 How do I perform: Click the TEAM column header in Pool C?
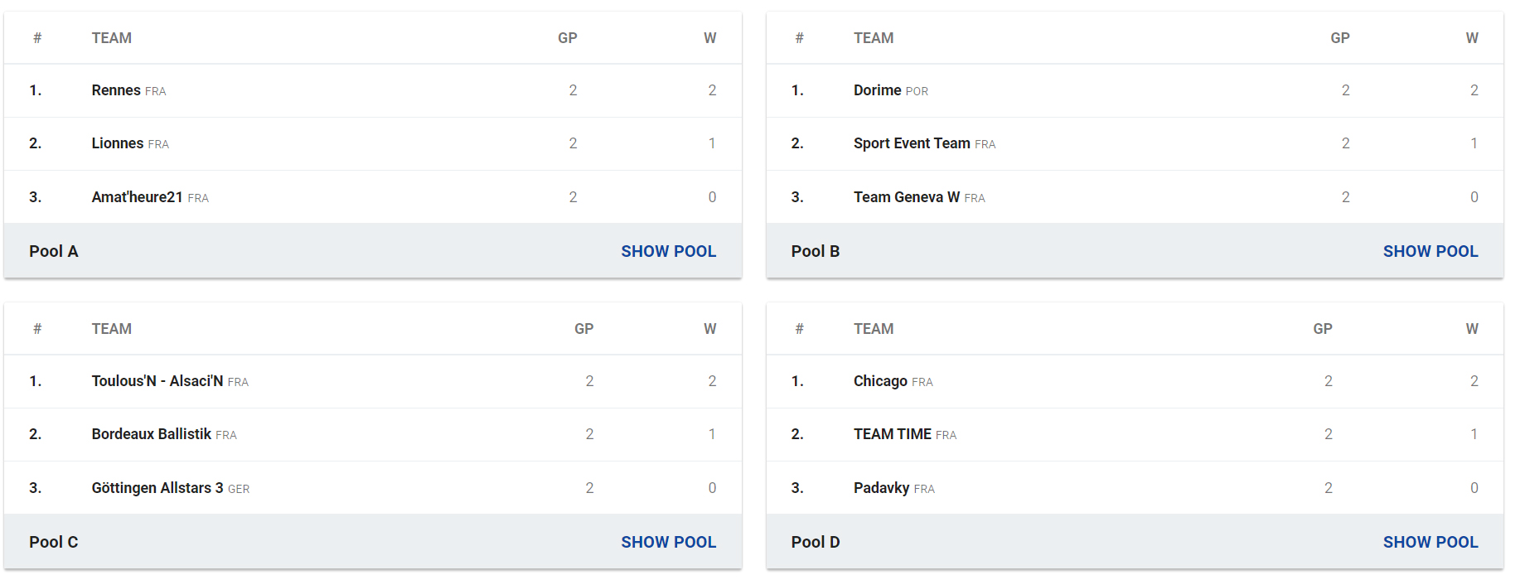[x=112, y=329]
